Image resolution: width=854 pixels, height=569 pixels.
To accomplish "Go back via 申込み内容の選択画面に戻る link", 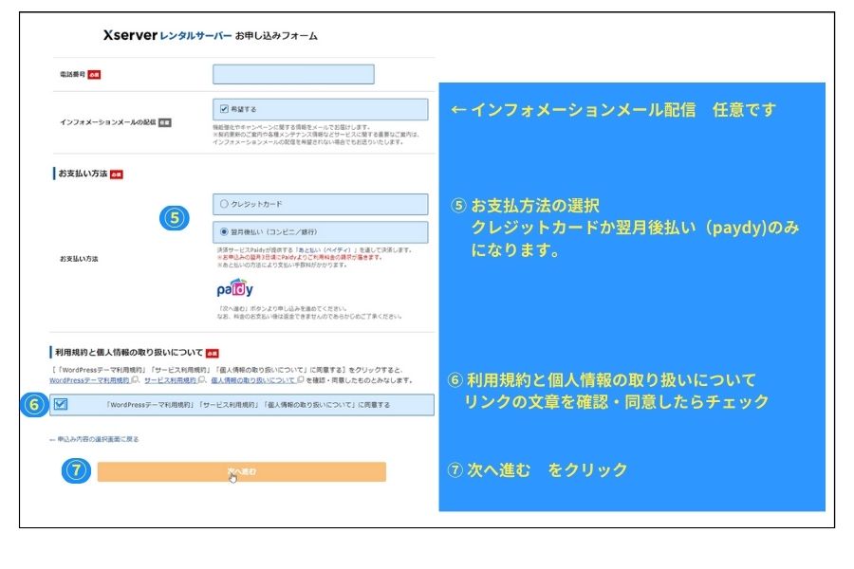I will (x=94, y=439).
